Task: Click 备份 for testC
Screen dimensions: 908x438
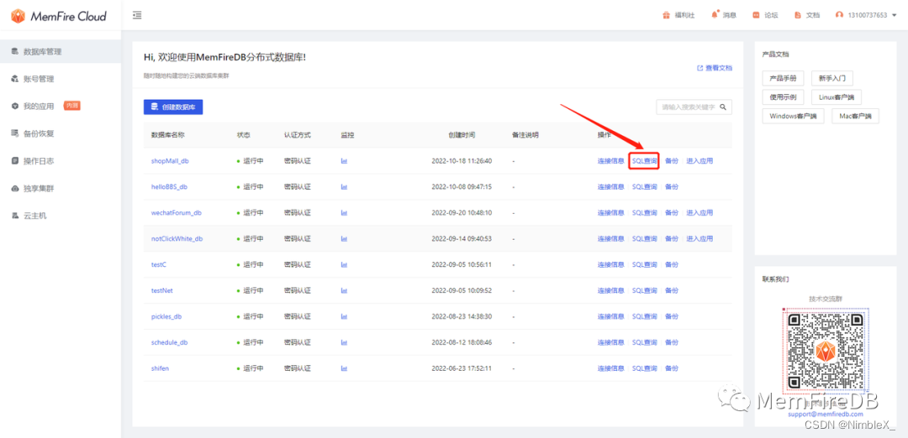Action: (x=672, y=264)
